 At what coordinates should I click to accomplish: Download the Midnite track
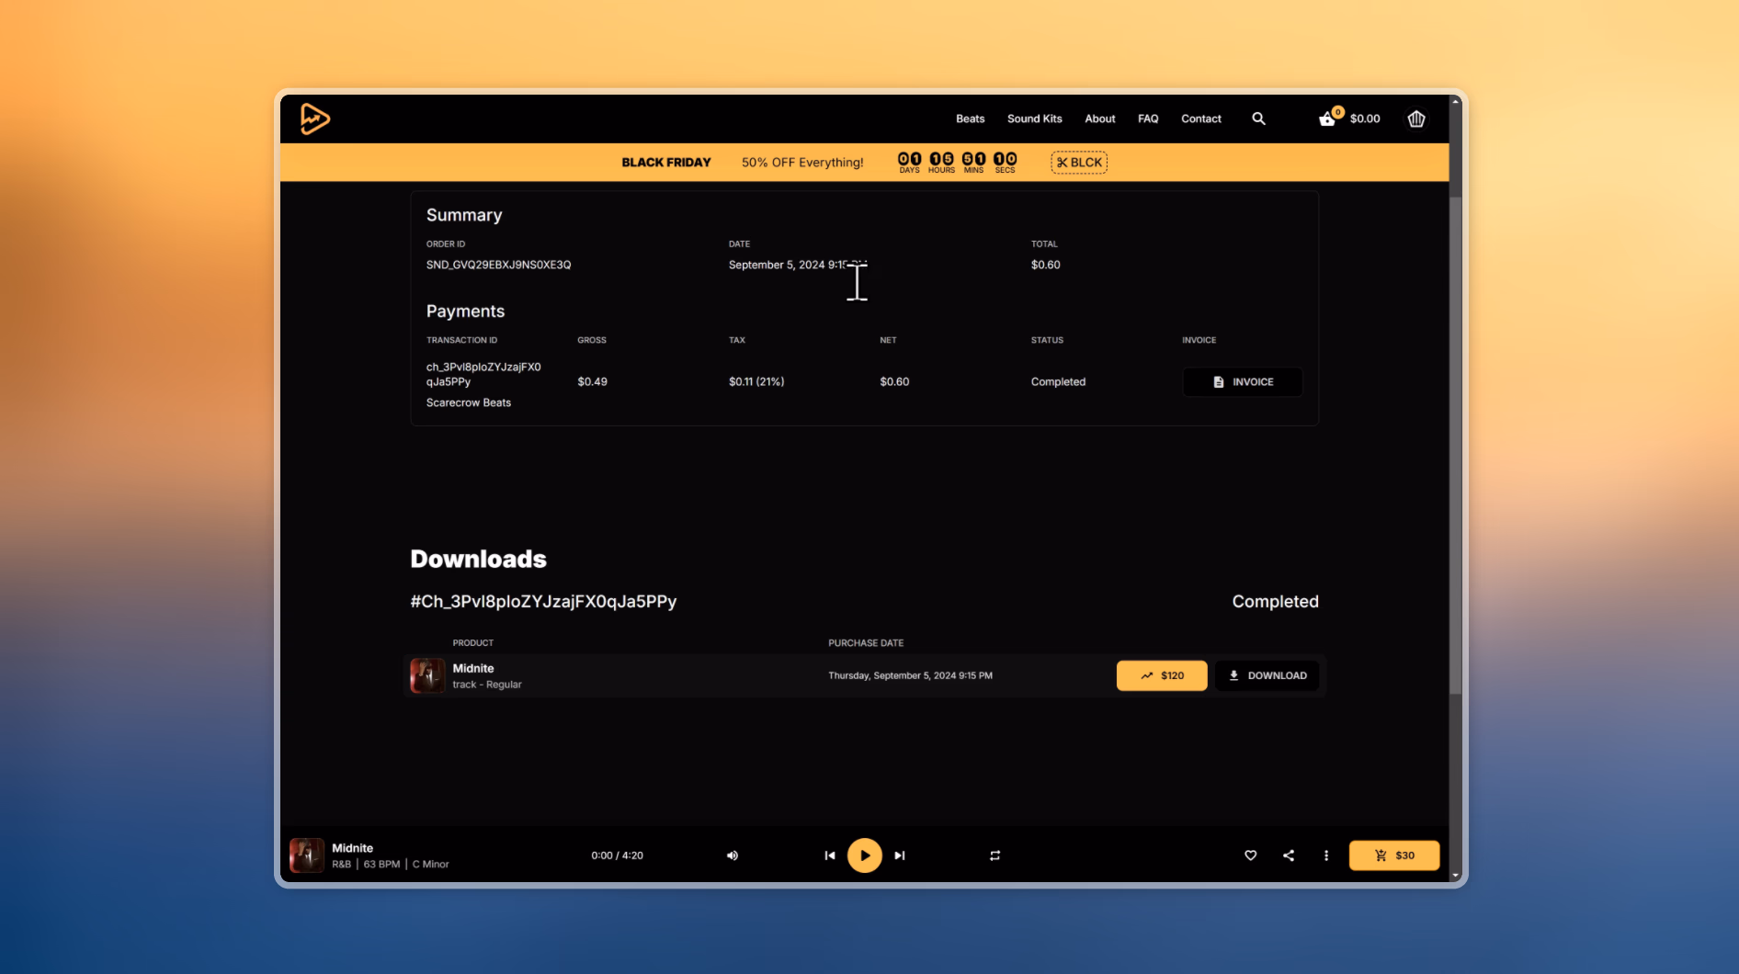click(x=1267, y=675)
